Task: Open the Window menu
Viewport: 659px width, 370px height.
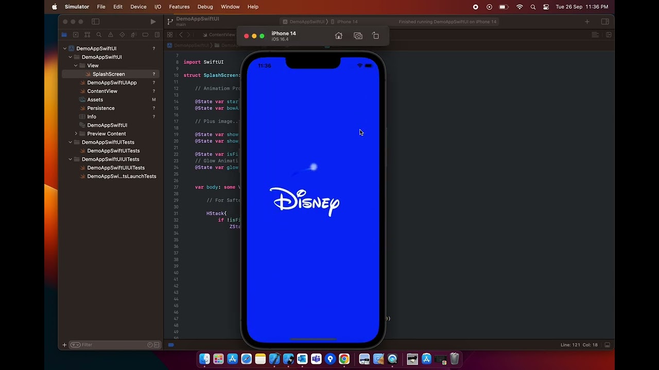Action: [230, 7]
